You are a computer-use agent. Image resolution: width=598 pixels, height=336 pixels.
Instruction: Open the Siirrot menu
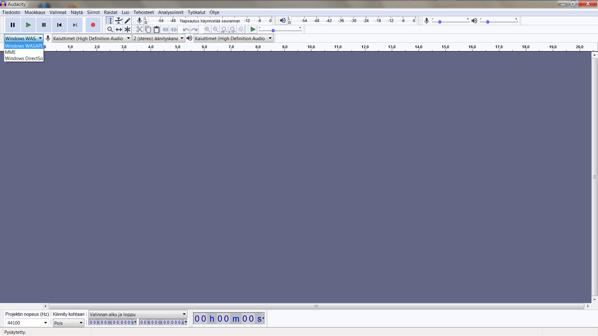pyautogui.click(x=93, y=12)
